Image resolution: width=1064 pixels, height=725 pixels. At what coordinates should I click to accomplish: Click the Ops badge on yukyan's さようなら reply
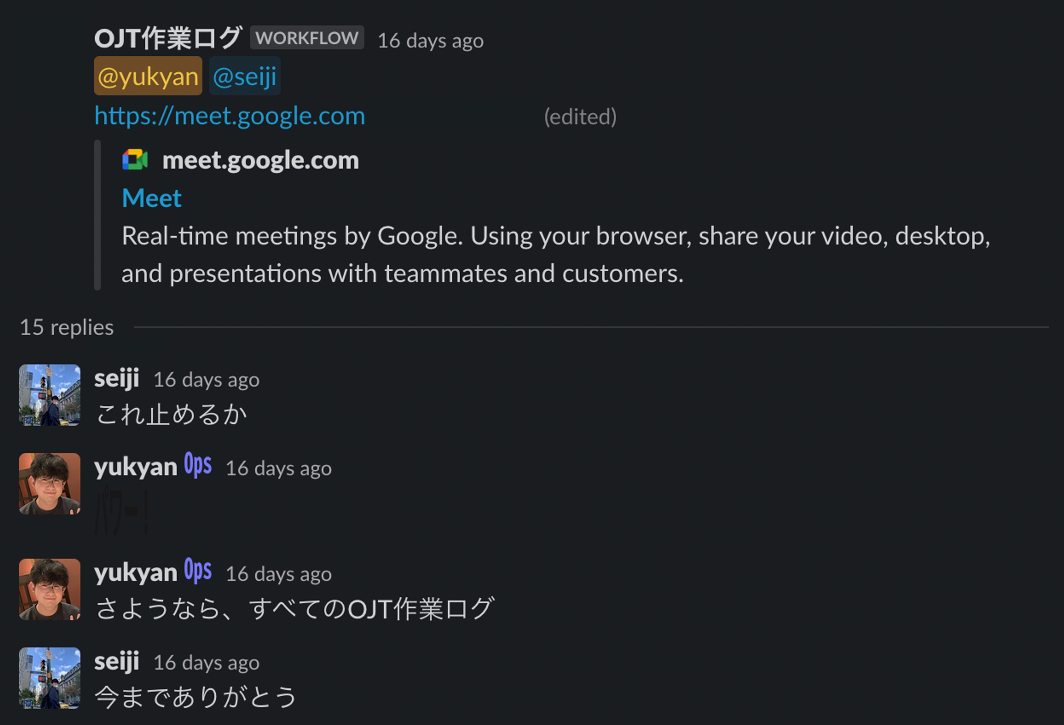(197, 570)
